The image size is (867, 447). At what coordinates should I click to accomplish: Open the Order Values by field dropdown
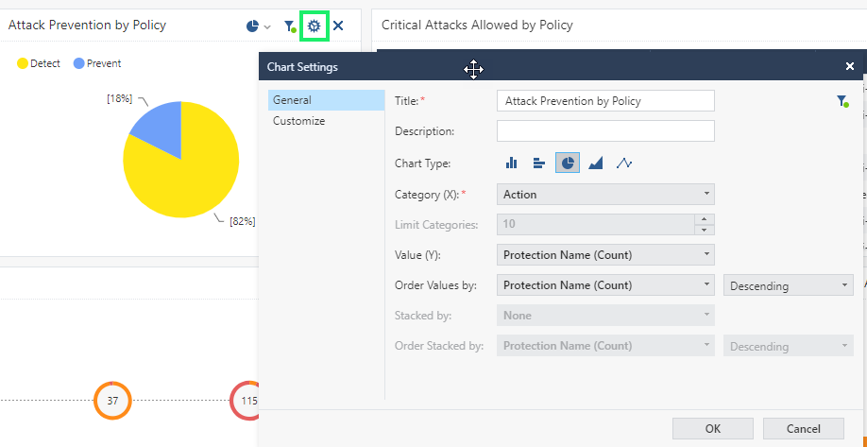click(x=605, y=284)
